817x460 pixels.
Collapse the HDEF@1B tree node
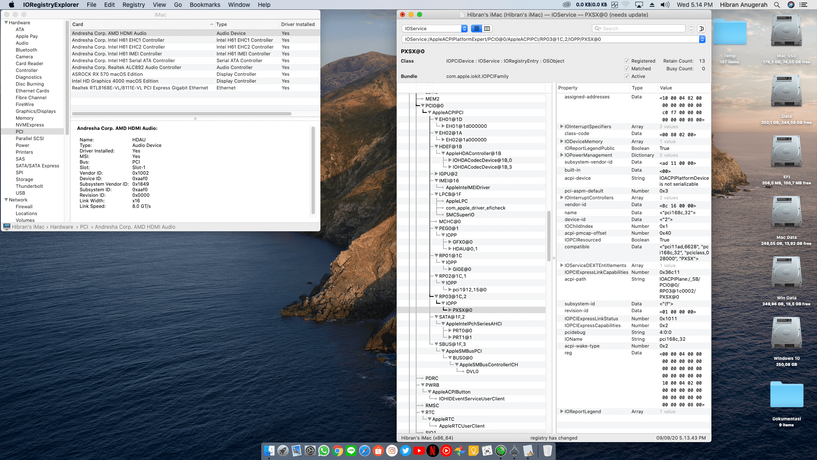click(x=436, y=147)
